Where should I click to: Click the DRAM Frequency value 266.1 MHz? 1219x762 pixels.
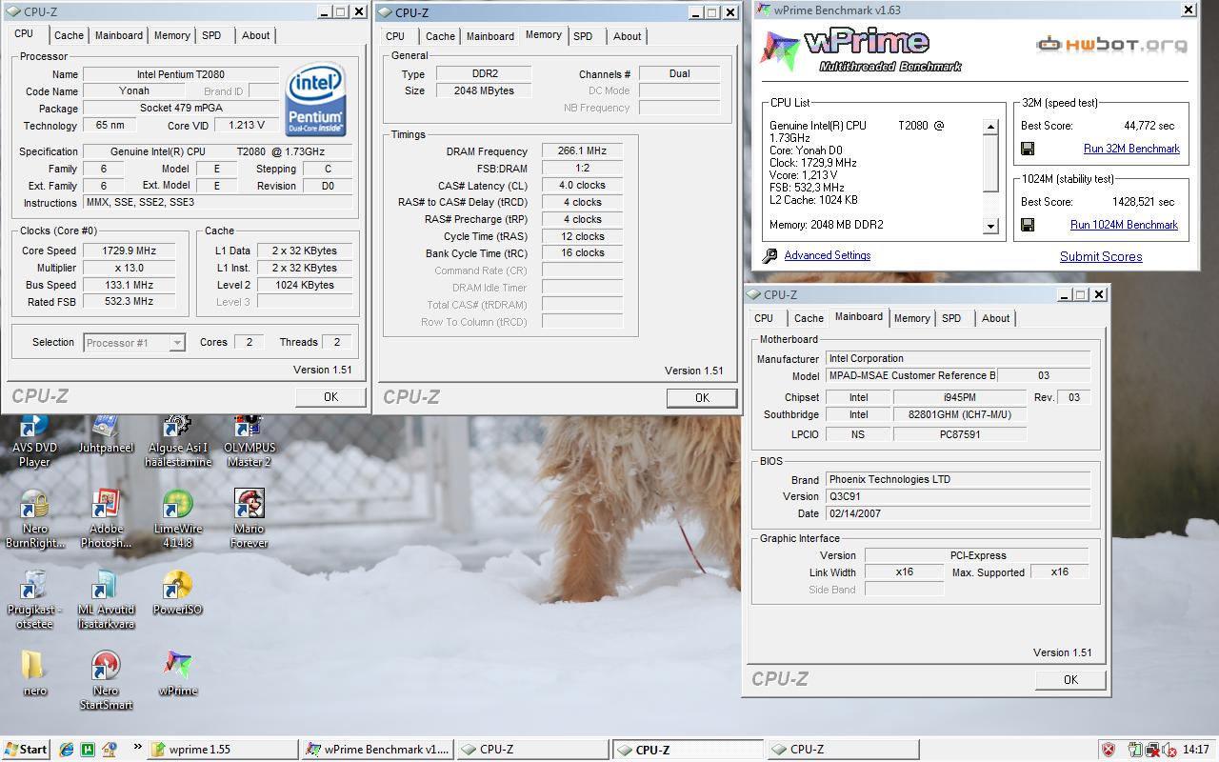pyautogui.click(x=582, y=150)
